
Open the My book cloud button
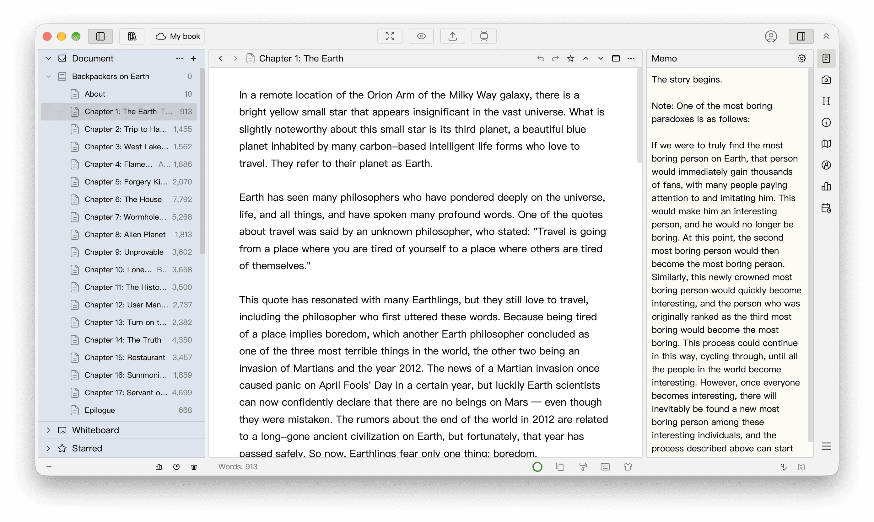178,36
